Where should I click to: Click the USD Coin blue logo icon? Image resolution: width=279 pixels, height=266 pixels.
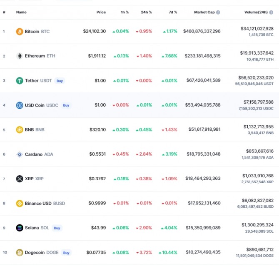(20, 105)
